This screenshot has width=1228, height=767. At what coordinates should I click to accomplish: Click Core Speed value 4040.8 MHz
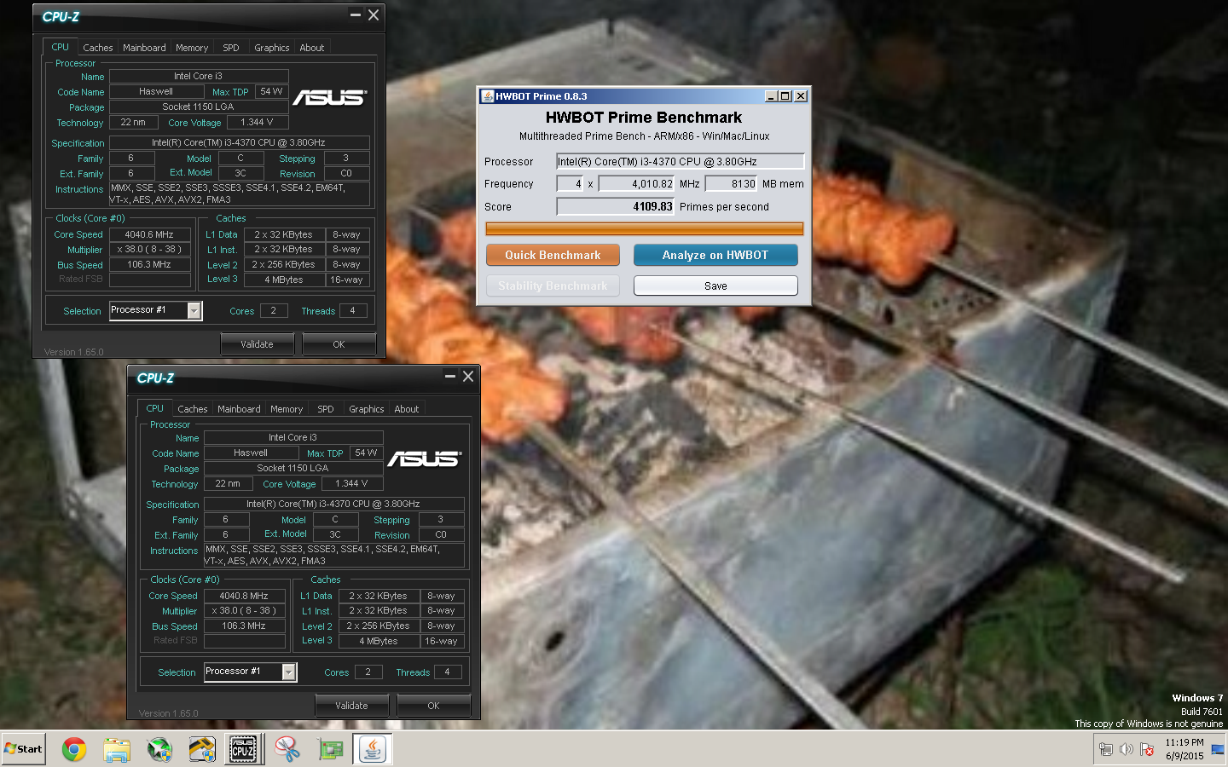click(x=245, y=596)
